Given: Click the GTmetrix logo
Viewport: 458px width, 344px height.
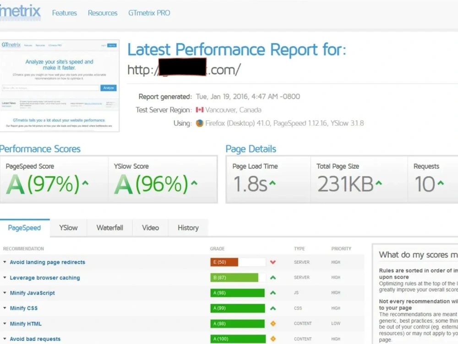Looking at the screenshot, I should 20,12.
